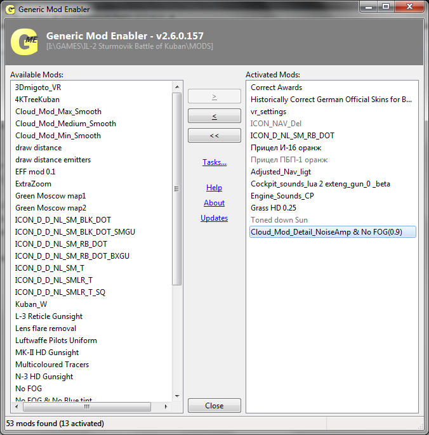Image resolution: width=429 pixels, height=435 pixels.
Task: Open the Help link
Action: coord(214,188)
